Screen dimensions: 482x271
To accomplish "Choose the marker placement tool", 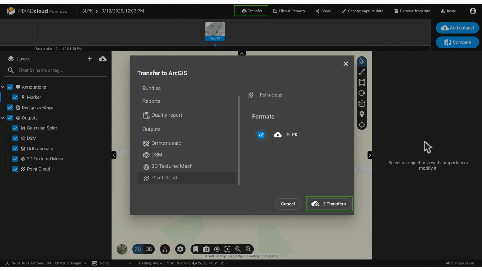I will [x=361, y=114].
